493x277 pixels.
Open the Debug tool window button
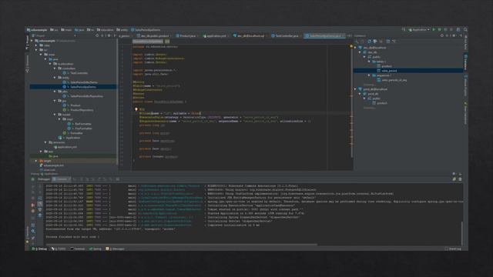point(39,249)
